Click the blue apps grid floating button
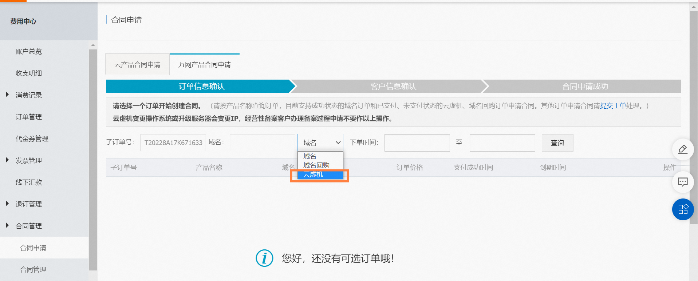Viewport: 698px width, 281px height. (x=683, y=209)
